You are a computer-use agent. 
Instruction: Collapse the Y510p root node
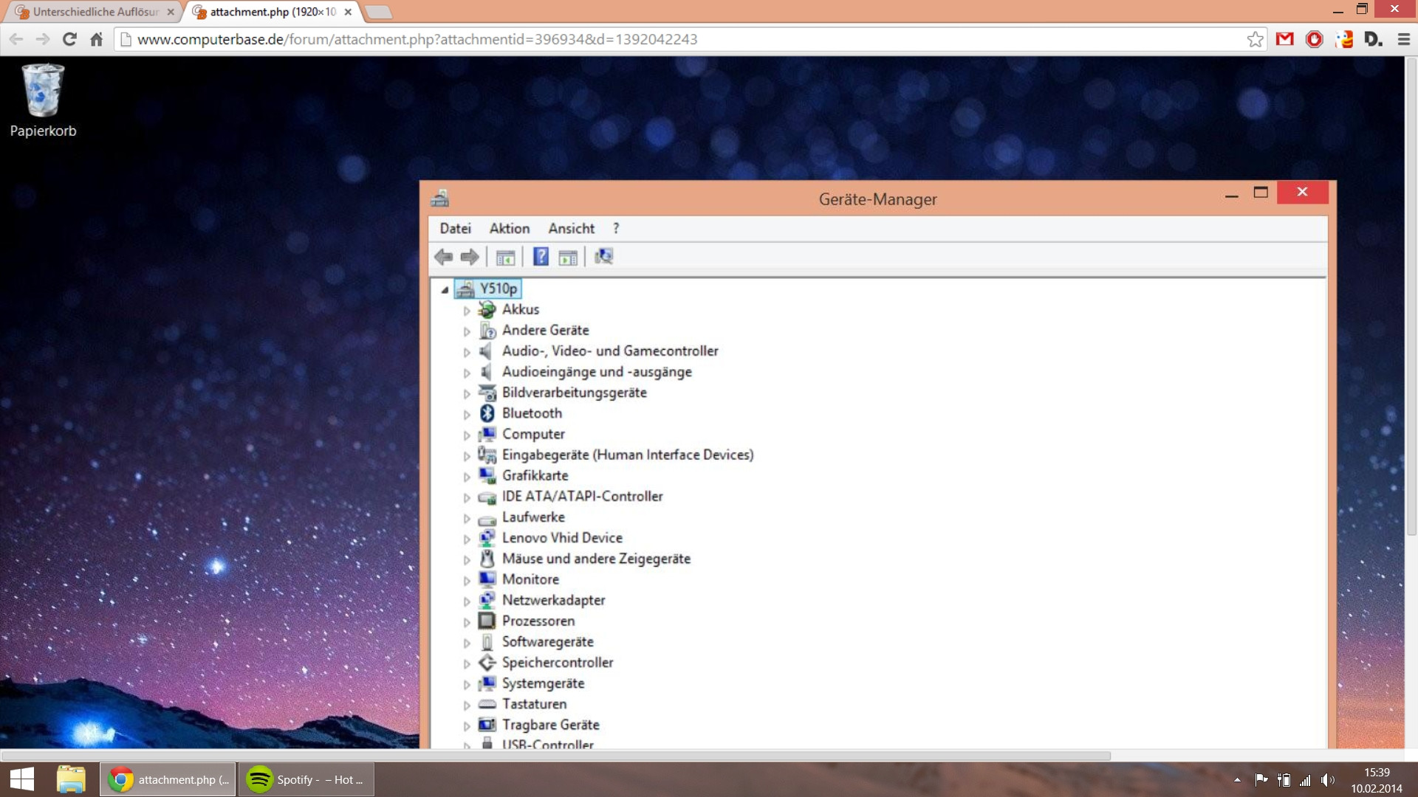pos(445,290)
